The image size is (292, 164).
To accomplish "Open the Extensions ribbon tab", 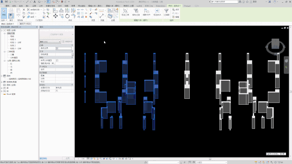I will click(x=161, y=6).
